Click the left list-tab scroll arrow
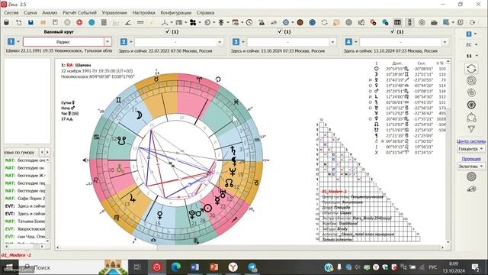 pos(42,152)
